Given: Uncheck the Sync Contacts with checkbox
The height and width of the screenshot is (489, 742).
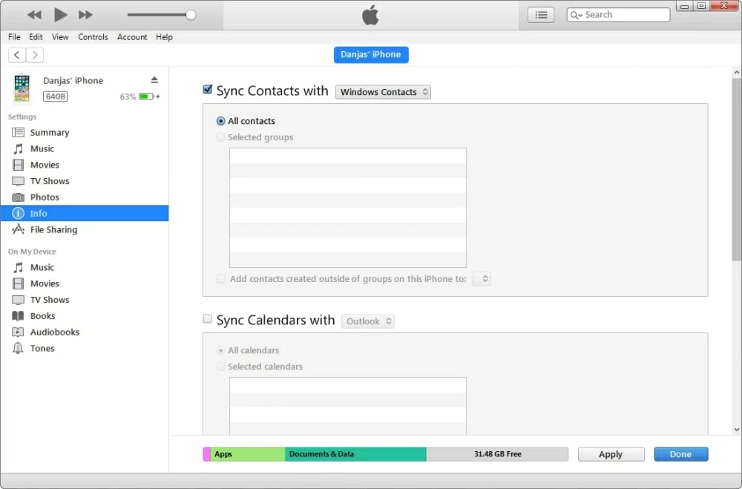Looking at the screenshot, I should (208, 91).
